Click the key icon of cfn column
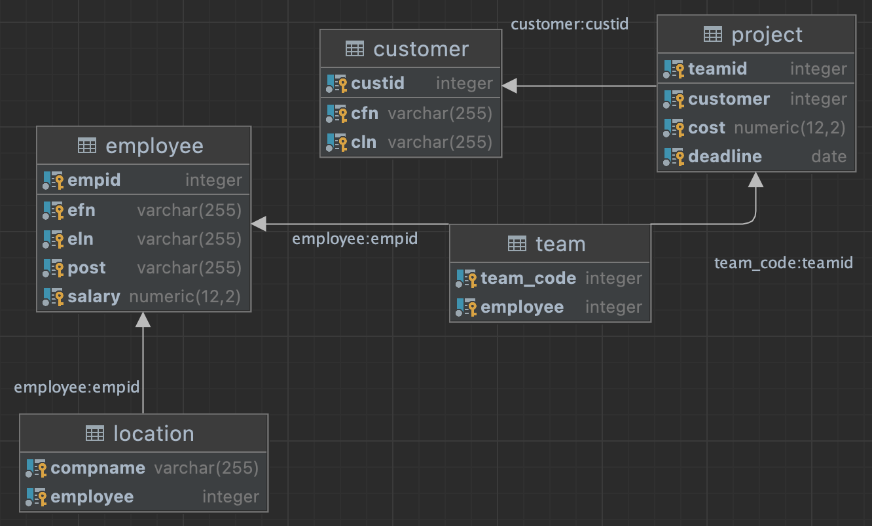872x526 pixels. click(x=336, y=113)
